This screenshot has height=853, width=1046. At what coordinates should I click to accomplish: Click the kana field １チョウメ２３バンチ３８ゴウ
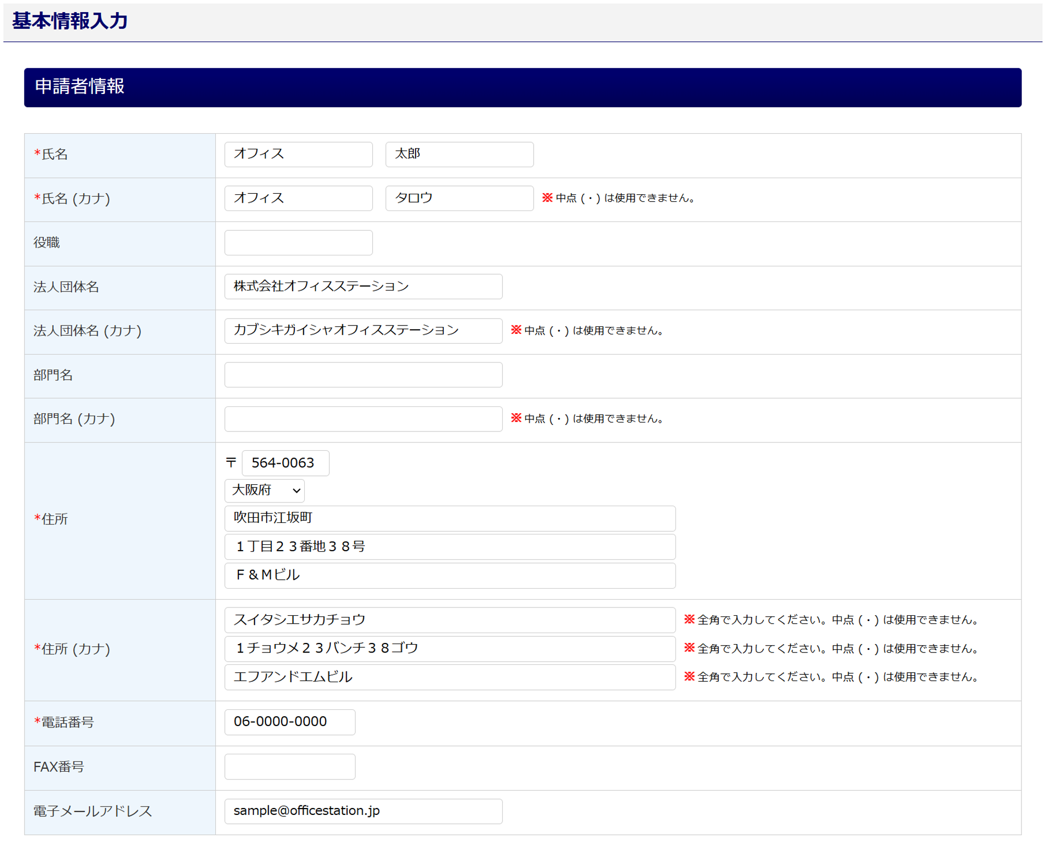450,648
